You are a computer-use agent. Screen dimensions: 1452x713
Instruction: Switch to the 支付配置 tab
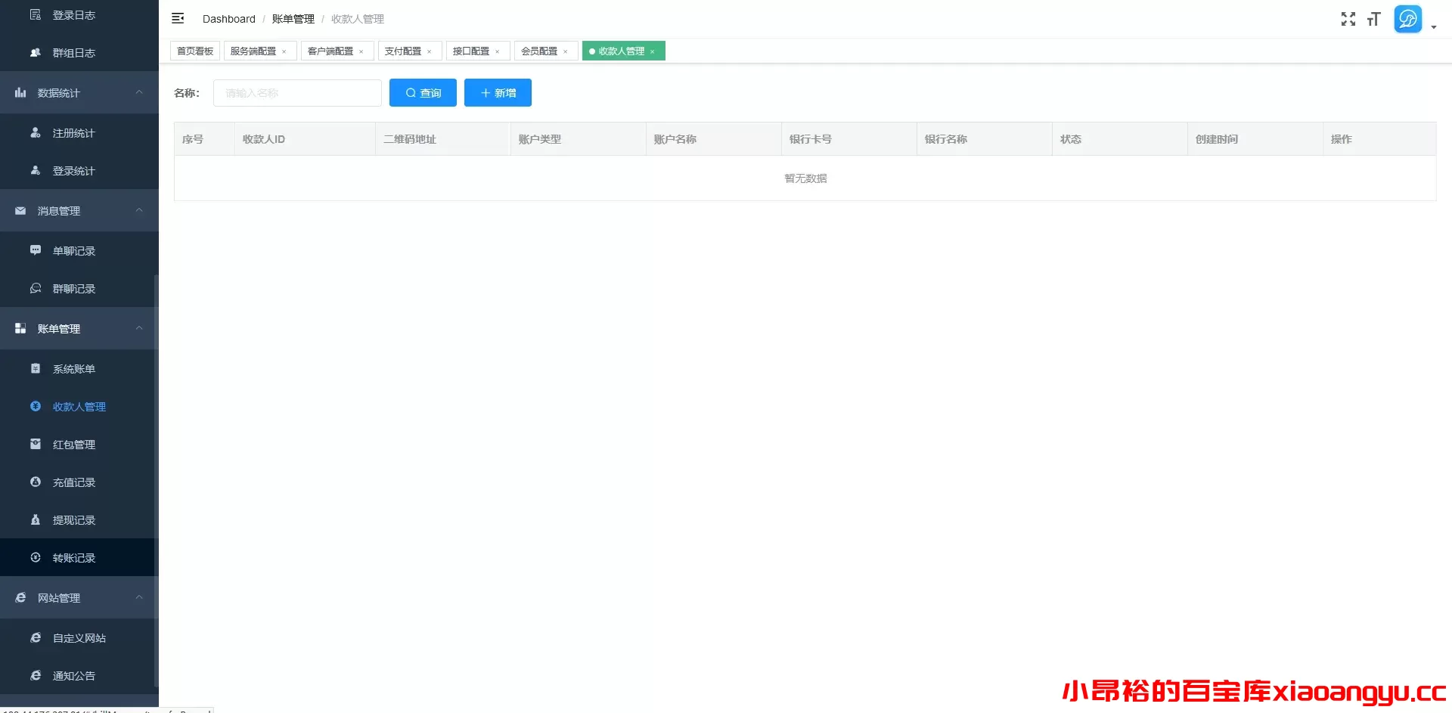pyautogui.click(x=402, y=51)
